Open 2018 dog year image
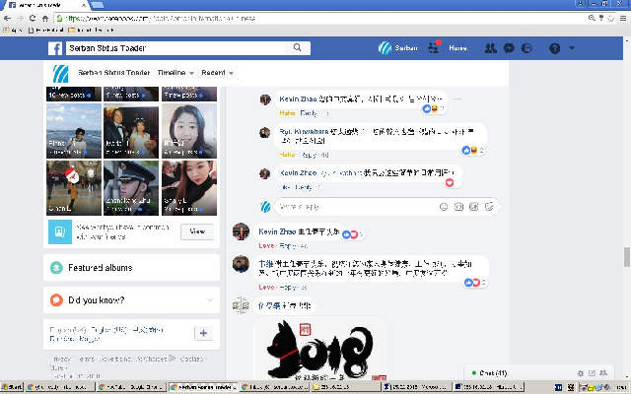 pyautogui.click(x=320, y=348)
